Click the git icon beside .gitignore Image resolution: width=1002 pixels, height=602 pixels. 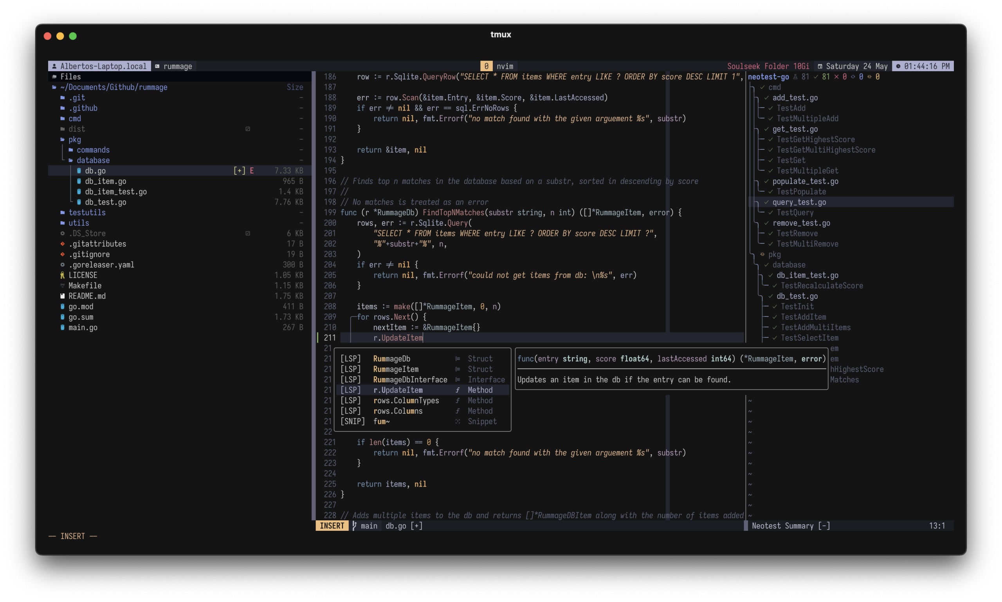63,254
